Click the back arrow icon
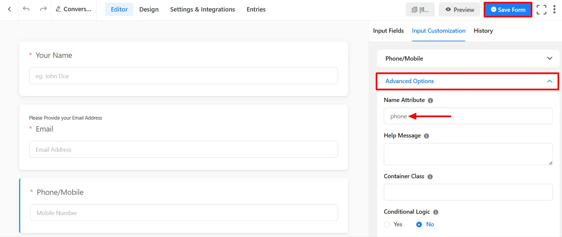 [x=9, y=9]
